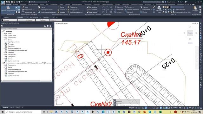Switch to the Вставка ribbon tab
The image size is (203, 114).
(16, 4)
